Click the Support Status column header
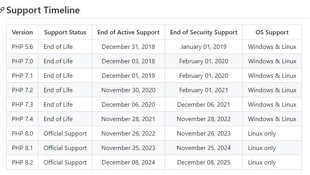Viewport: 310px width, 175px height. tap(65, 32)
